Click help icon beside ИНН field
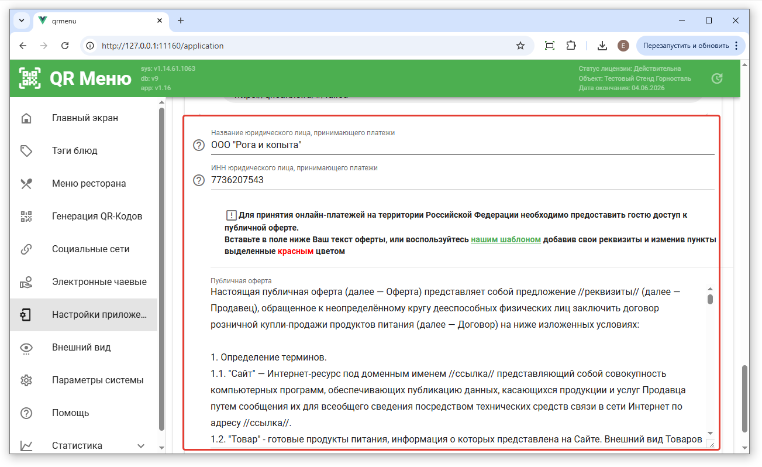This screenshot has width=762, height=467. 199,180
